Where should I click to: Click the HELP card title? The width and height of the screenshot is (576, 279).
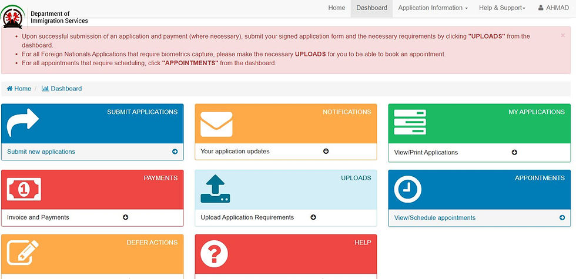(x=363, y=243)
